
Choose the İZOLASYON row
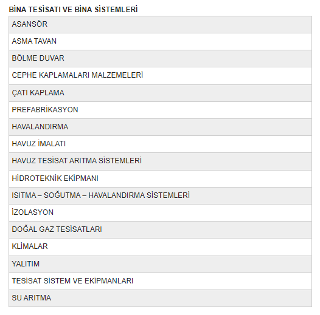pos(160,213)
